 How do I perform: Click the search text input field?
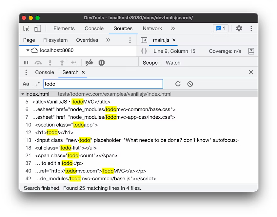[x=103, y=84]
